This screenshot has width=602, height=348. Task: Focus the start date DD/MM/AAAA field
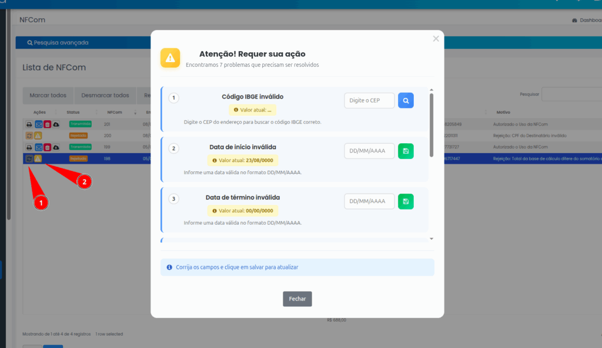pos(369,151)
